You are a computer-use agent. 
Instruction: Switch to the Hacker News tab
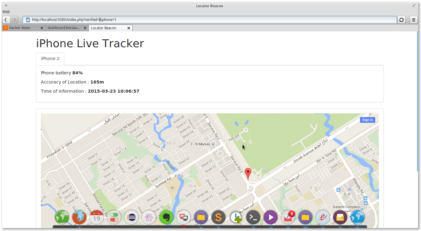(x=20, y=28)
